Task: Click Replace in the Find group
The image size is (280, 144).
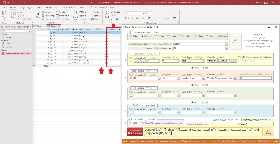Action: (115, 12)
